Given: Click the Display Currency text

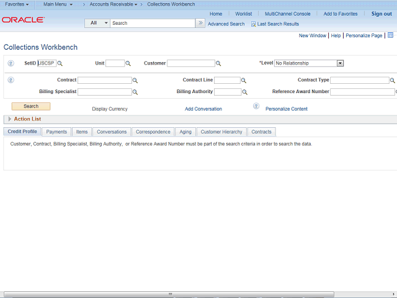Looking at the screenshot, I should pos(110,109).
